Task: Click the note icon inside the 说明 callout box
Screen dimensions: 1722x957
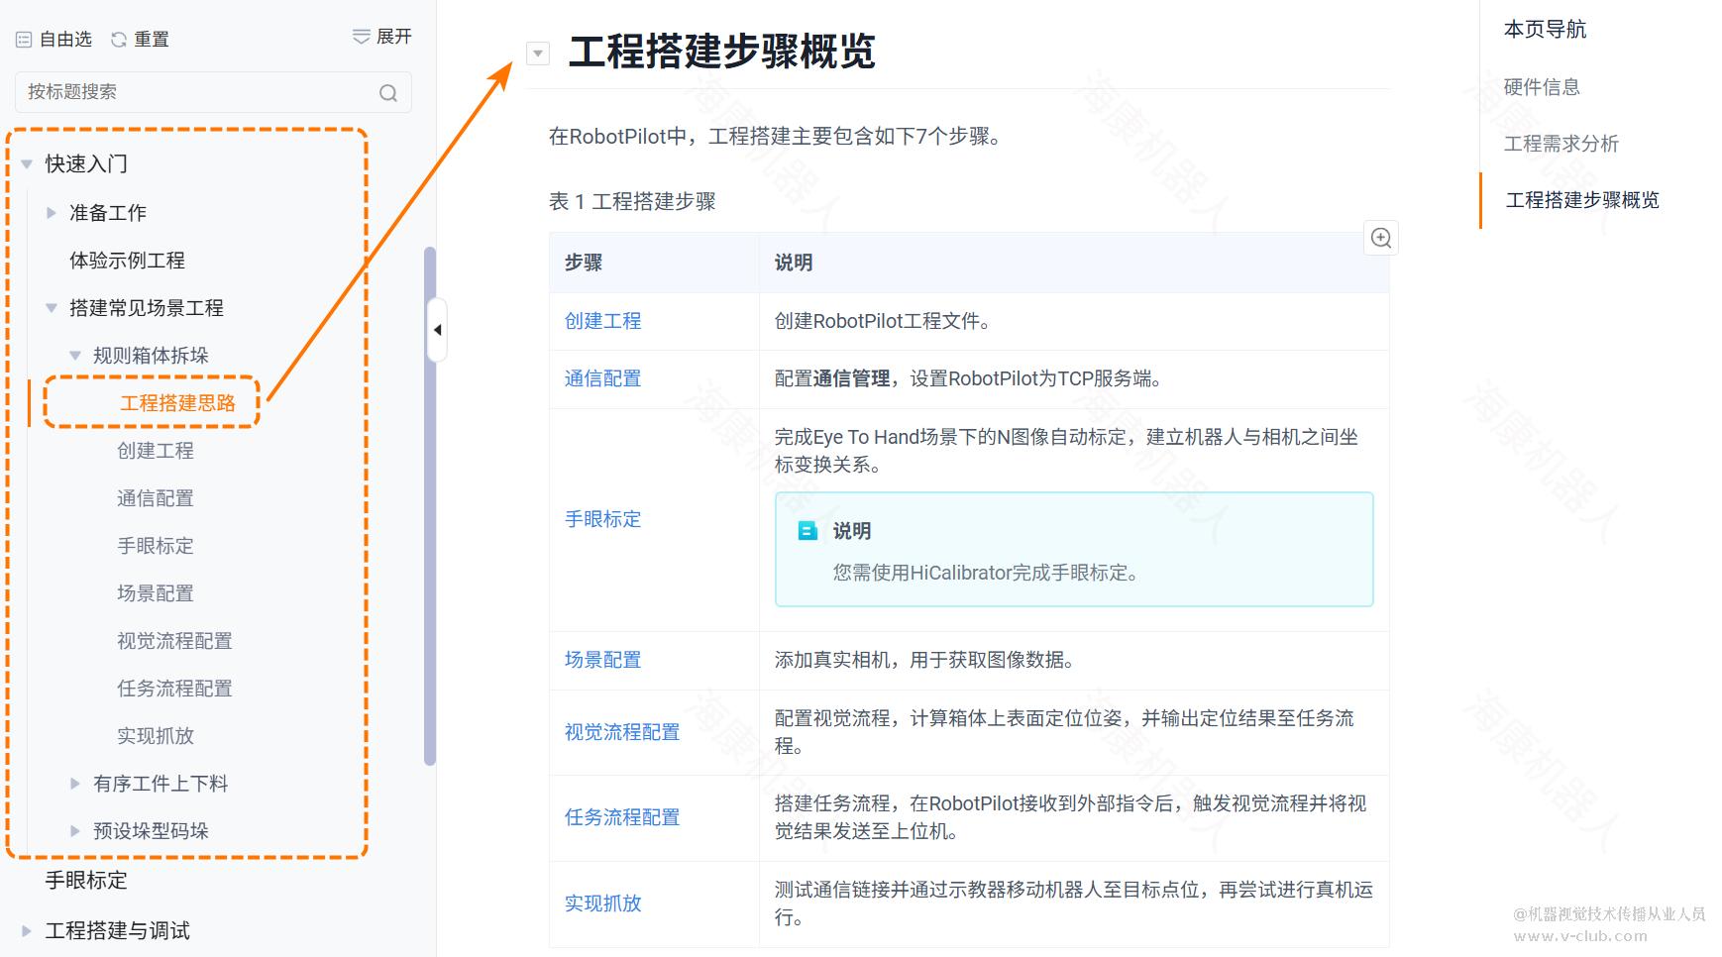Action: [807, 531]
